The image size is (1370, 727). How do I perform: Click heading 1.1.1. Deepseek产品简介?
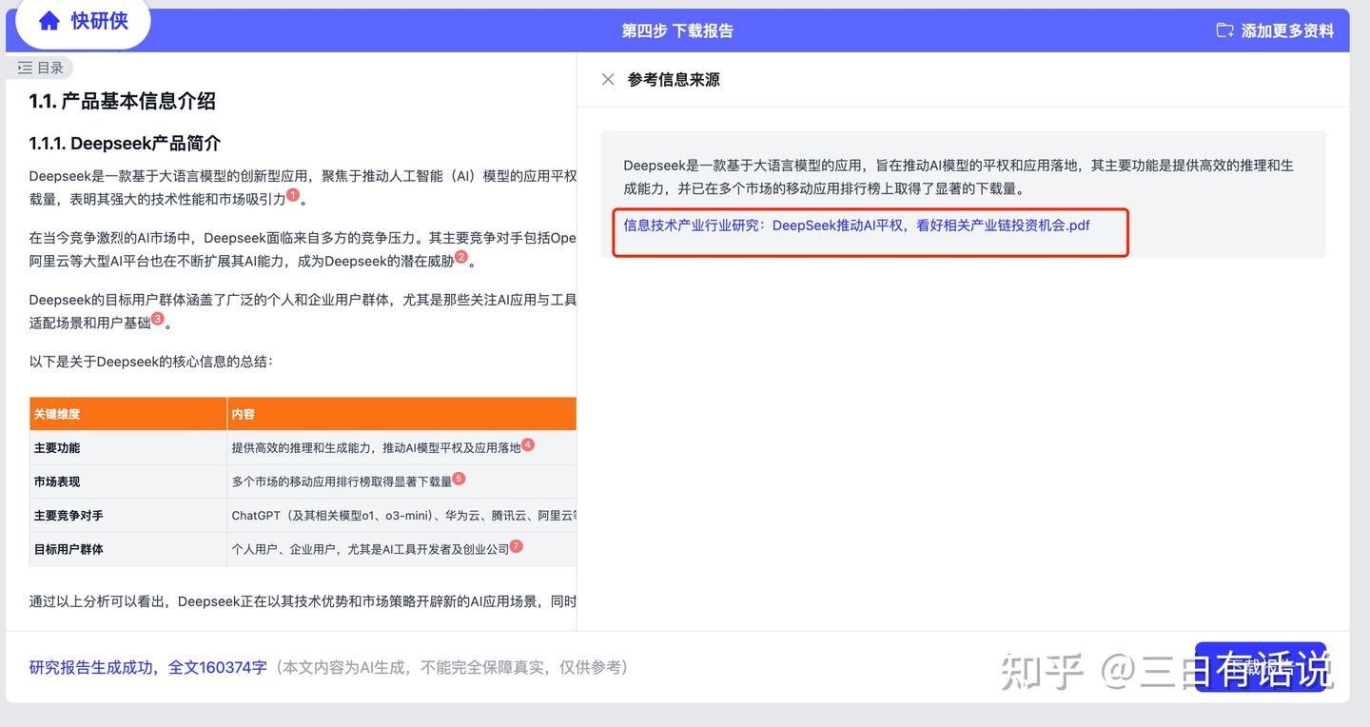125,144
